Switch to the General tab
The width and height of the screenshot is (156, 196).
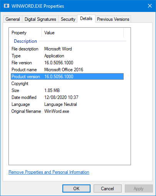pyautogui.click(x=13, y=19)
